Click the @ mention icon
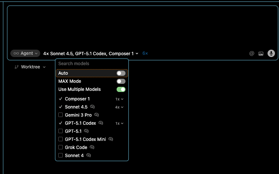Image resolution: width=279 pixels, height=174 pixels. point(252,53)
